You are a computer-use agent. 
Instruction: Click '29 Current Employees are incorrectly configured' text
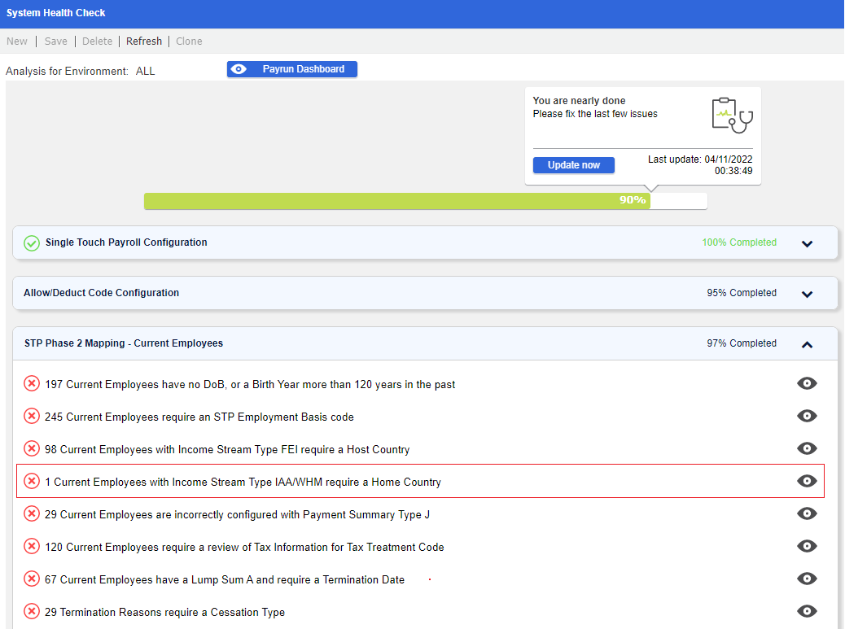[x=237, y=515]
